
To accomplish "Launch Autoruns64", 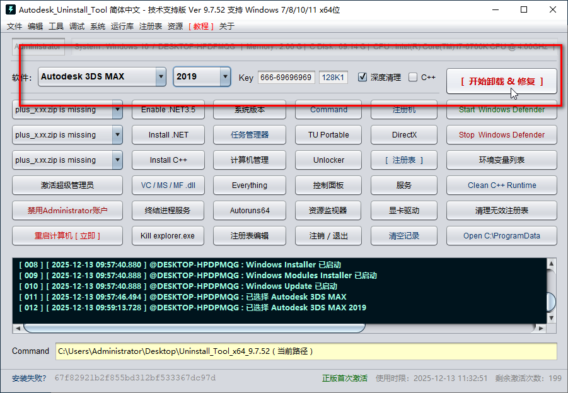I will [250, 210].
